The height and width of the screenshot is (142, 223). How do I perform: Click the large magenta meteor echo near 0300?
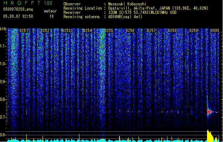(x=210, y=112)
